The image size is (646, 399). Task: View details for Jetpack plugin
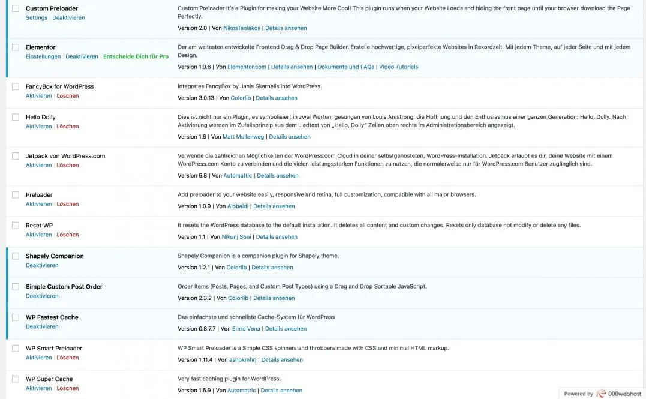[278, 175]
